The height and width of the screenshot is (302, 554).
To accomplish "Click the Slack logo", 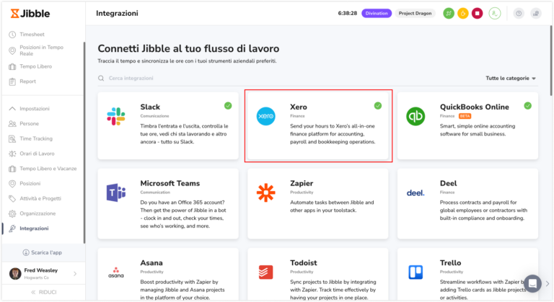I will coord(116,116).
